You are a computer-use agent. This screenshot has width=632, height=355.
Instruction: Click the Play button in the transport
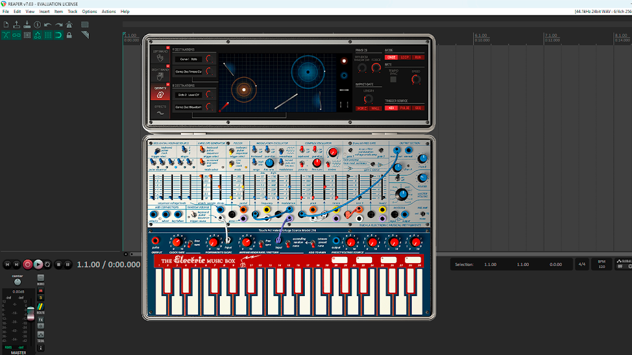coord(38,264)
